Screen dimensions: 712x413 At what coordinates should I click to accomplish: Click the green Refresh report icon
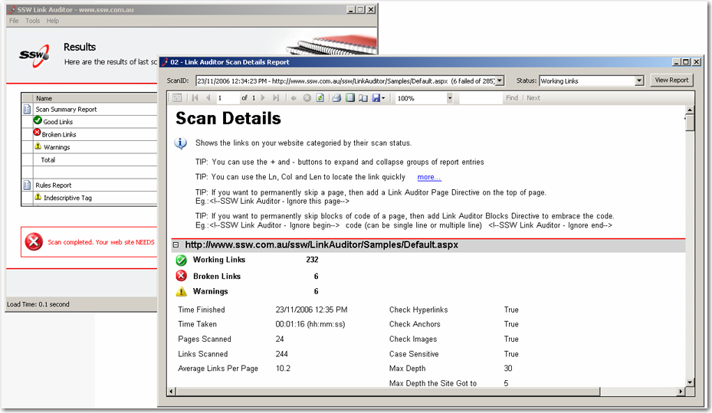pos(320,98)
